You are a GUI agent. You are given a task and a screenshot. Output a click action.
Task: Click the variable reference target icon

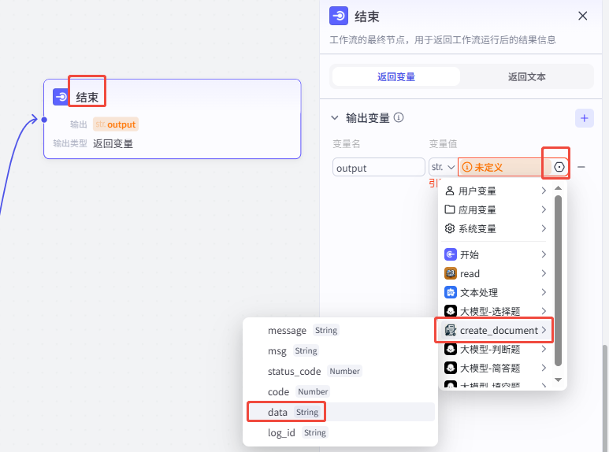(559, 167)
